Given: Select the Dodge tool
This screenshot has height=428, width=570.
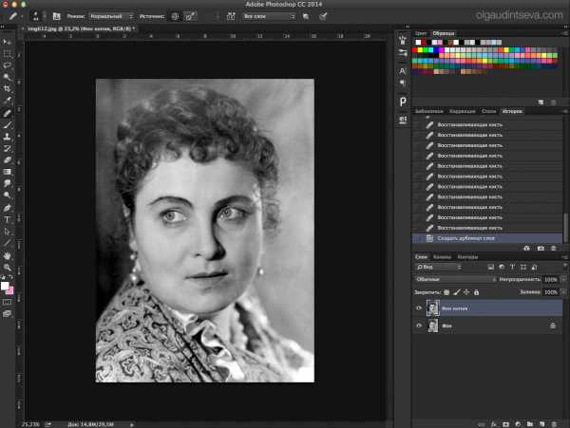Looking at the screenshot, I should coord(7,195).
